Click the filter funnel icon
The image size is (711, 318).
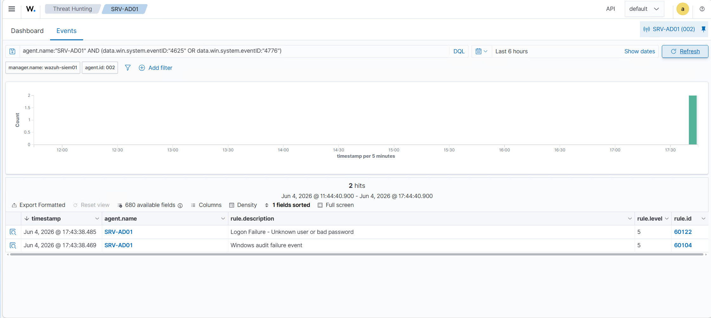pos(128,68)
